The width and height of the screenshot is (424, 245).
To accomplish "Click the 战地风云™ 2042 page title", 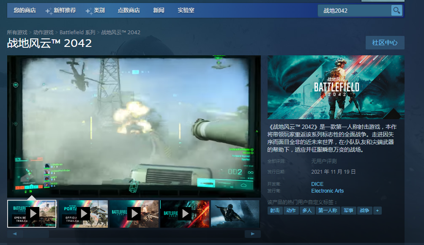I will 49,43.
